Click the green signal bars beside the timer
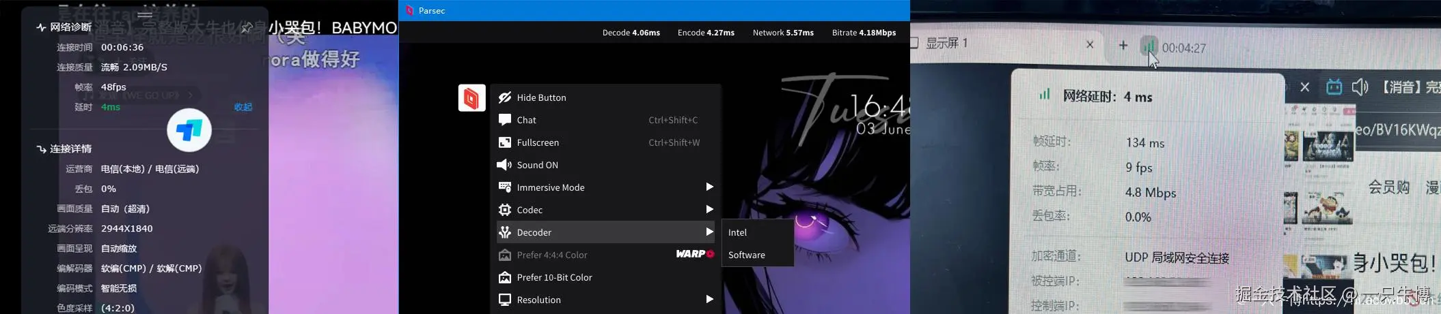The height and width of the screenshot is (314, 1441). click(1149, 46)
